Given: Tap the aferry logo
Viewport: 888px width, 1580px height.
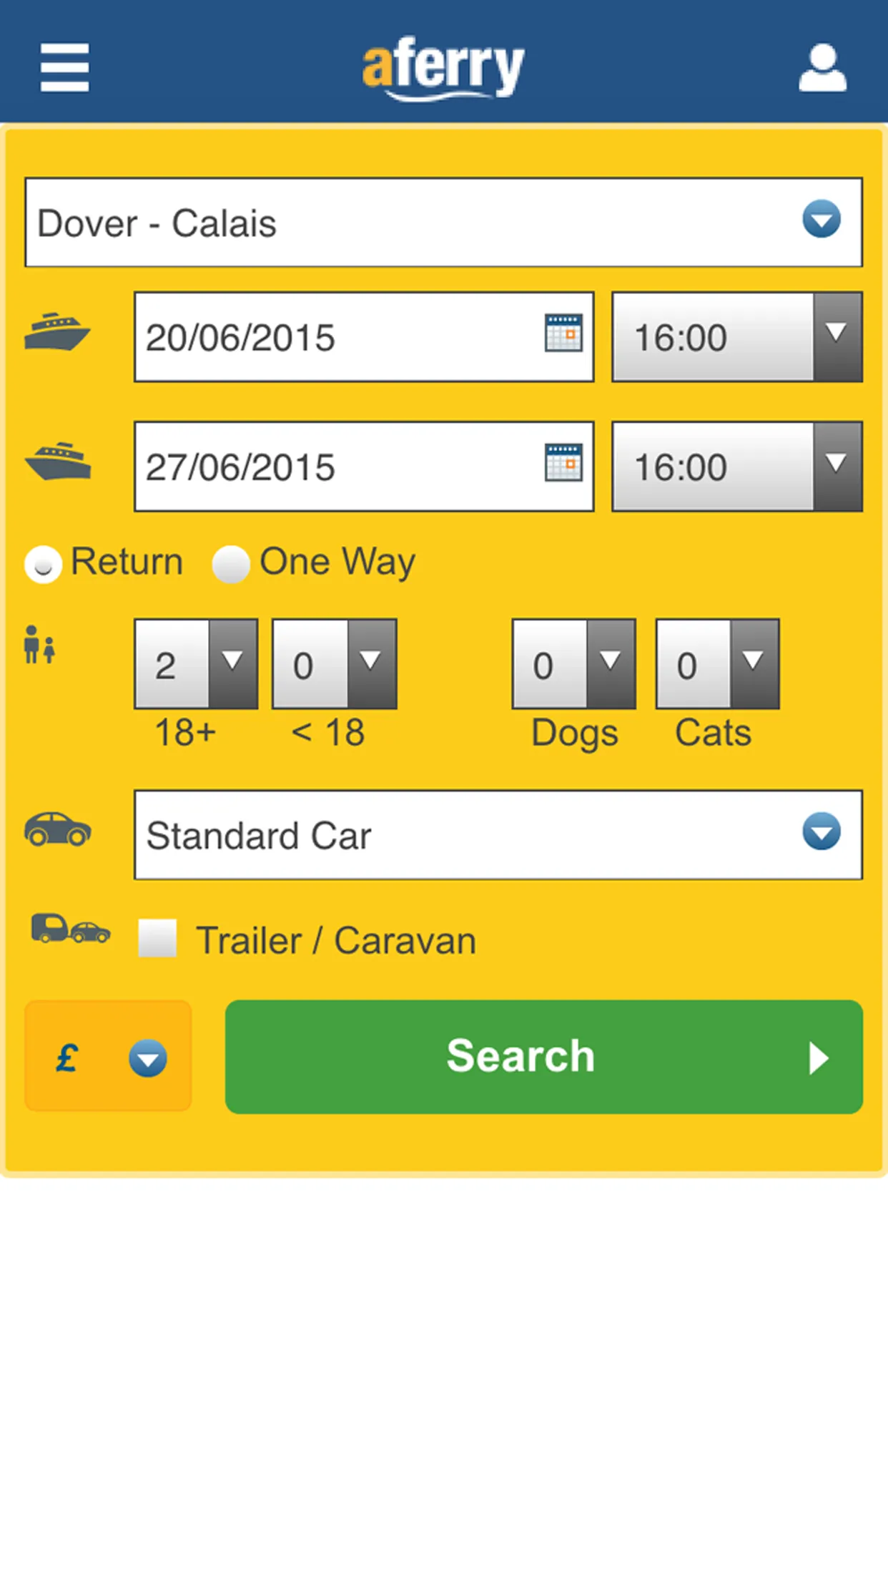Looking at the screenshot, I should pos(443,68).
